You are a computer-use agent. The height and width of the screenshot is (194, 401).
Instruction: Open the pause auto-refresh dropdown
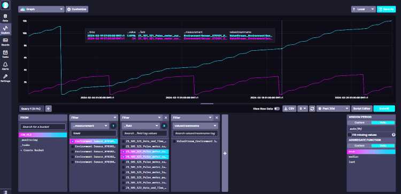pos(302,108)
